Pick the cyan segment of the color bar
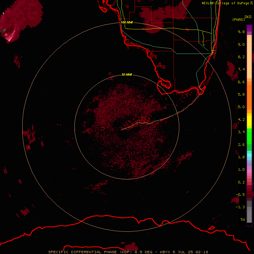 (x=249, y=155)
